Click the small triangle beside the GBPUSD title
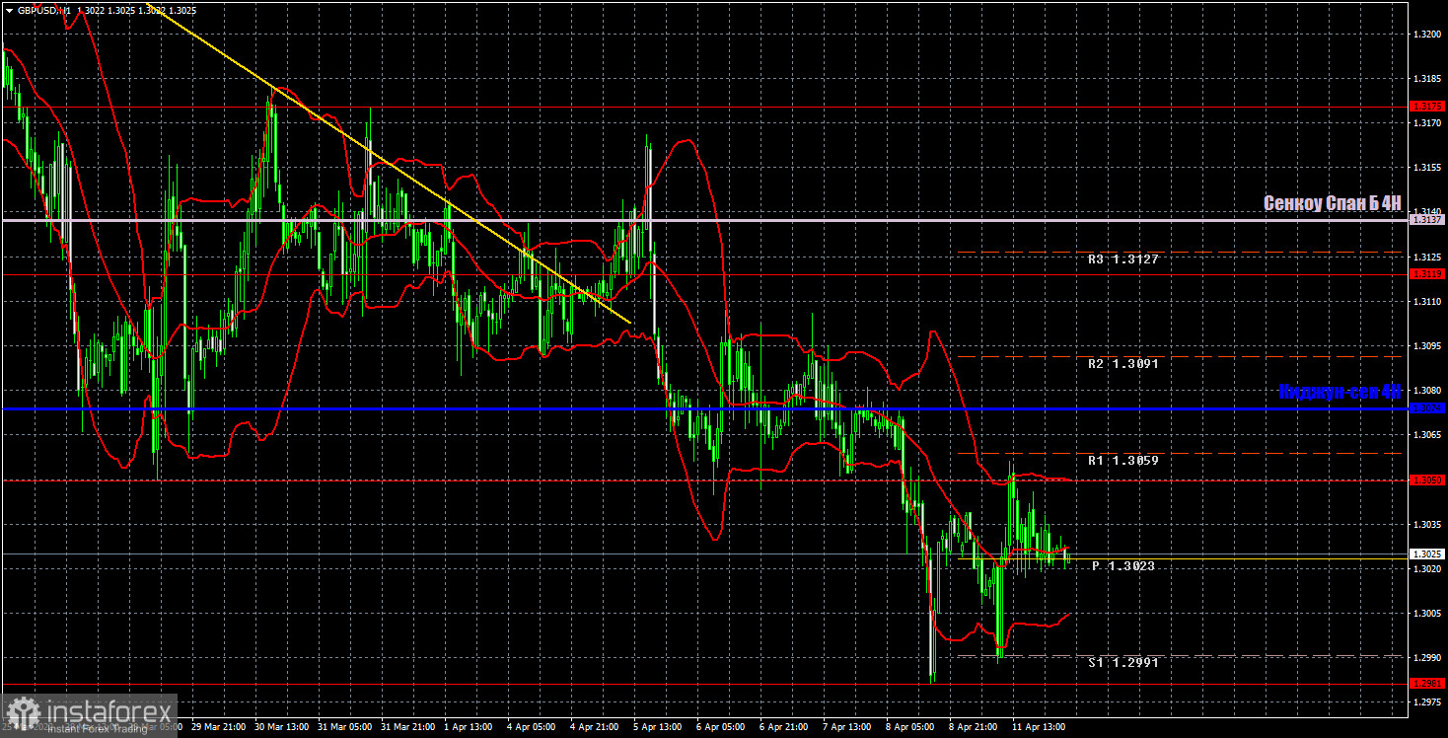1448x738 pixels. coord(9,10)
